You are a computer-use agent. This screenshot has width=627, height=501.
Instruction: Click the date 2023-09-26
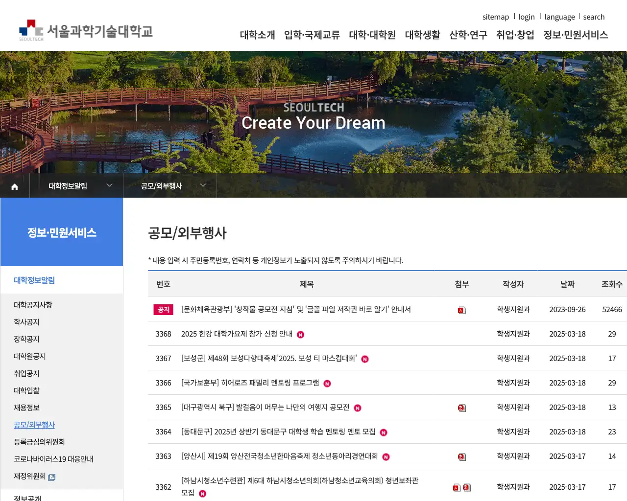pos(567,309)
